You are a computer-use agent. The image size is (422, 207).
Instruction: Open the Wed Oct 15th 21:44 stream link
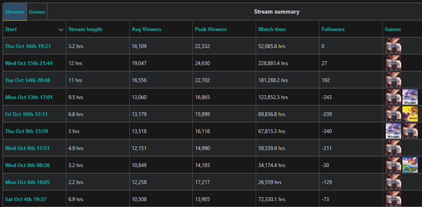[29, 63]
